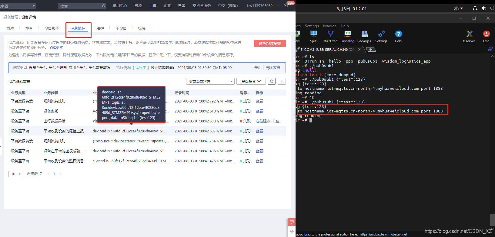Close the COM3 USB-SERIAL terminal tab
The image size is (495, 237).
(359, 50)
